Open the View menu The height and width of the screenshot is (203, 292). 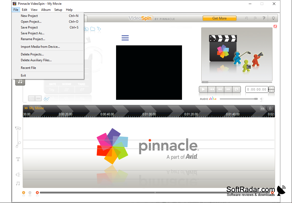(x=34, y=10)
